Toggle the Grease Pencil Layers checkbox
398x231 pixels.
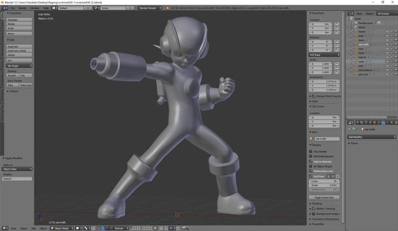pos(314,96)
